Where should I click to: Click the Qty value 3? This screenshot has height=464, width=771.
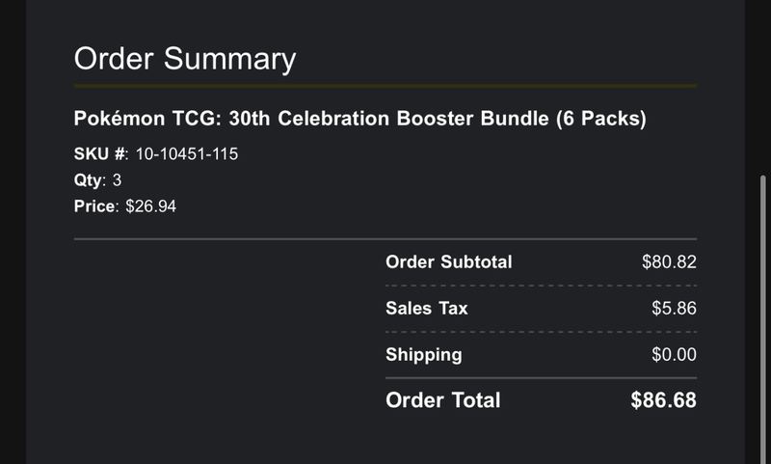click(117, 180)
